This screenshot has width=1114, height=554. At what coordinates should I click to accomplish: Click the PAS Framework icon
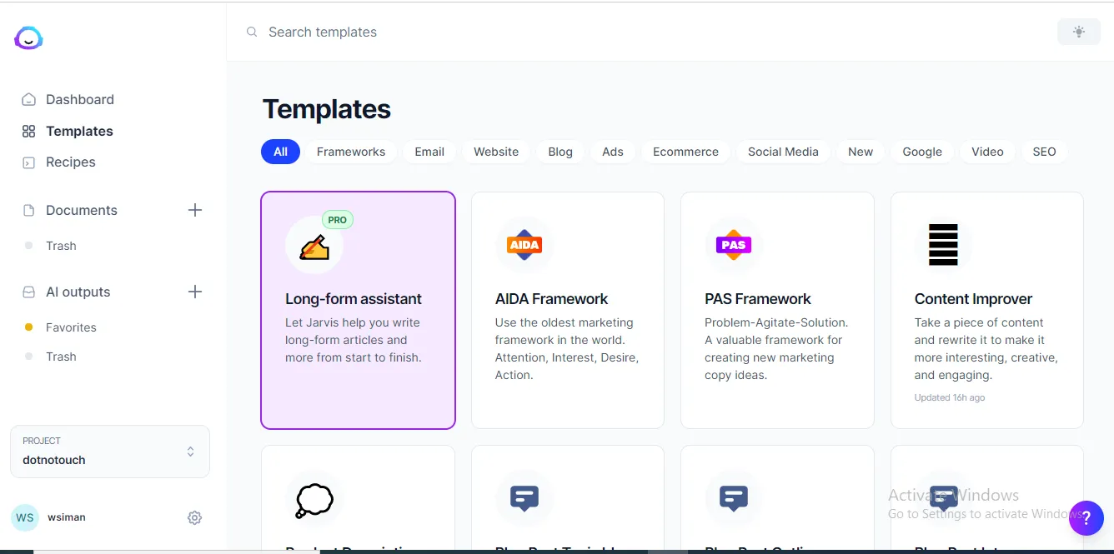pos(734,245)
